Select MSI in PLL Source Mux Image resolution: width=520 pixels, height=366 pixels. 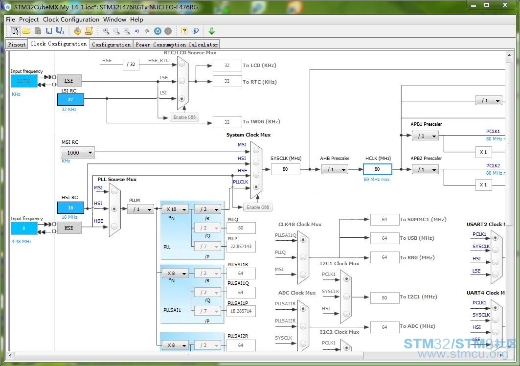click(x=114, y=191)
